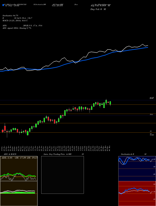
Task: Click the tallest red candle near chart start
Action: click(5, 128)
